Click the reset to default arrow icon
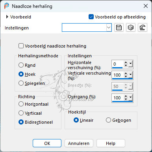Screen dimensions: 152x152 pos(143,27)
